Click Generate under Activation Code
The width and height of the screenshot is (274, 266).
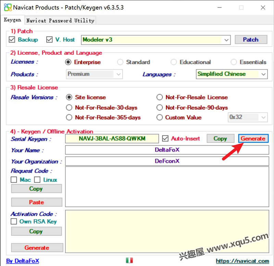[x=37, y=248]
